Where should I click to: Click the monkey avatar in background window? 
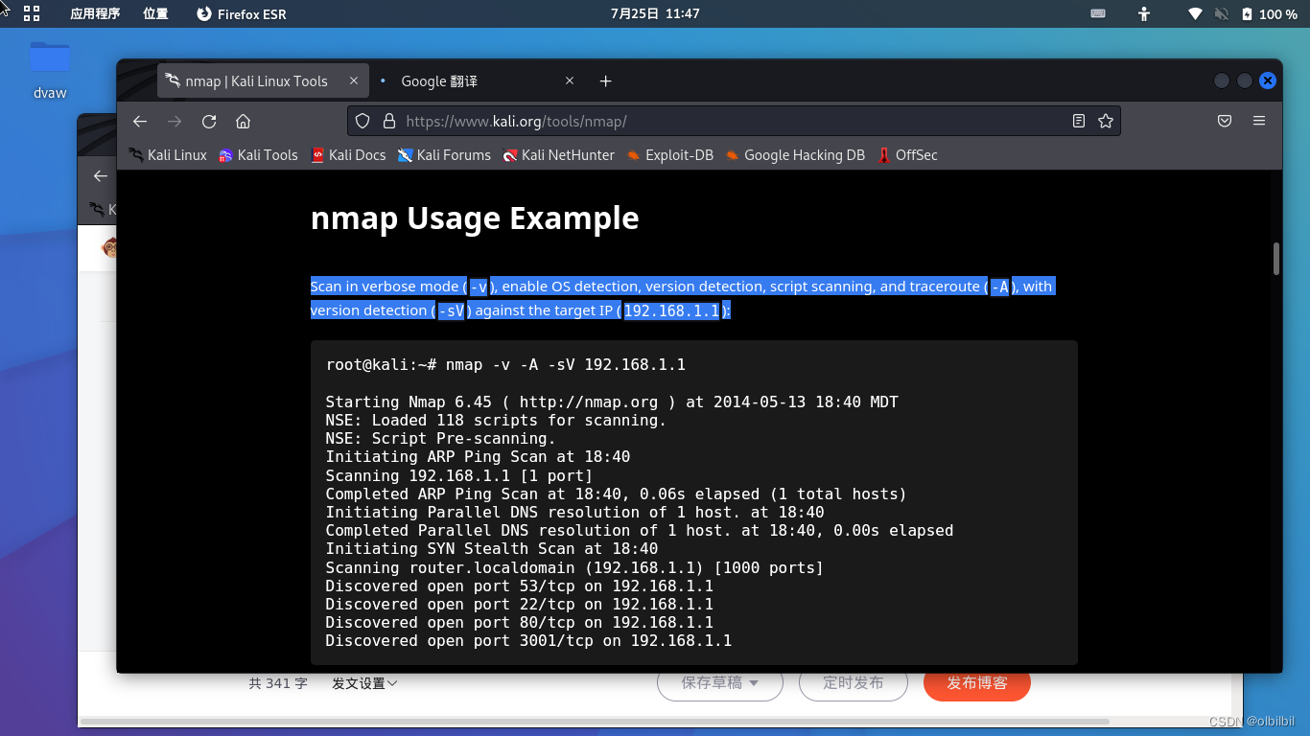(108, 247)
